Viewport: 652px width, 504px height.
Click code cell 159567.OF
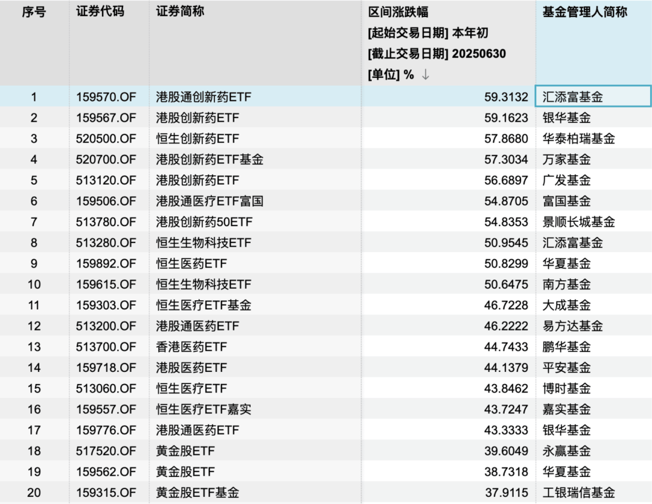point(106,118)
